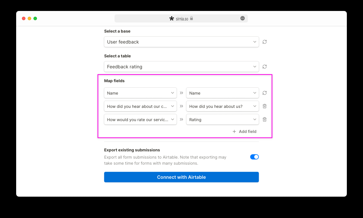Minimize the window using the yellow button

29,18
